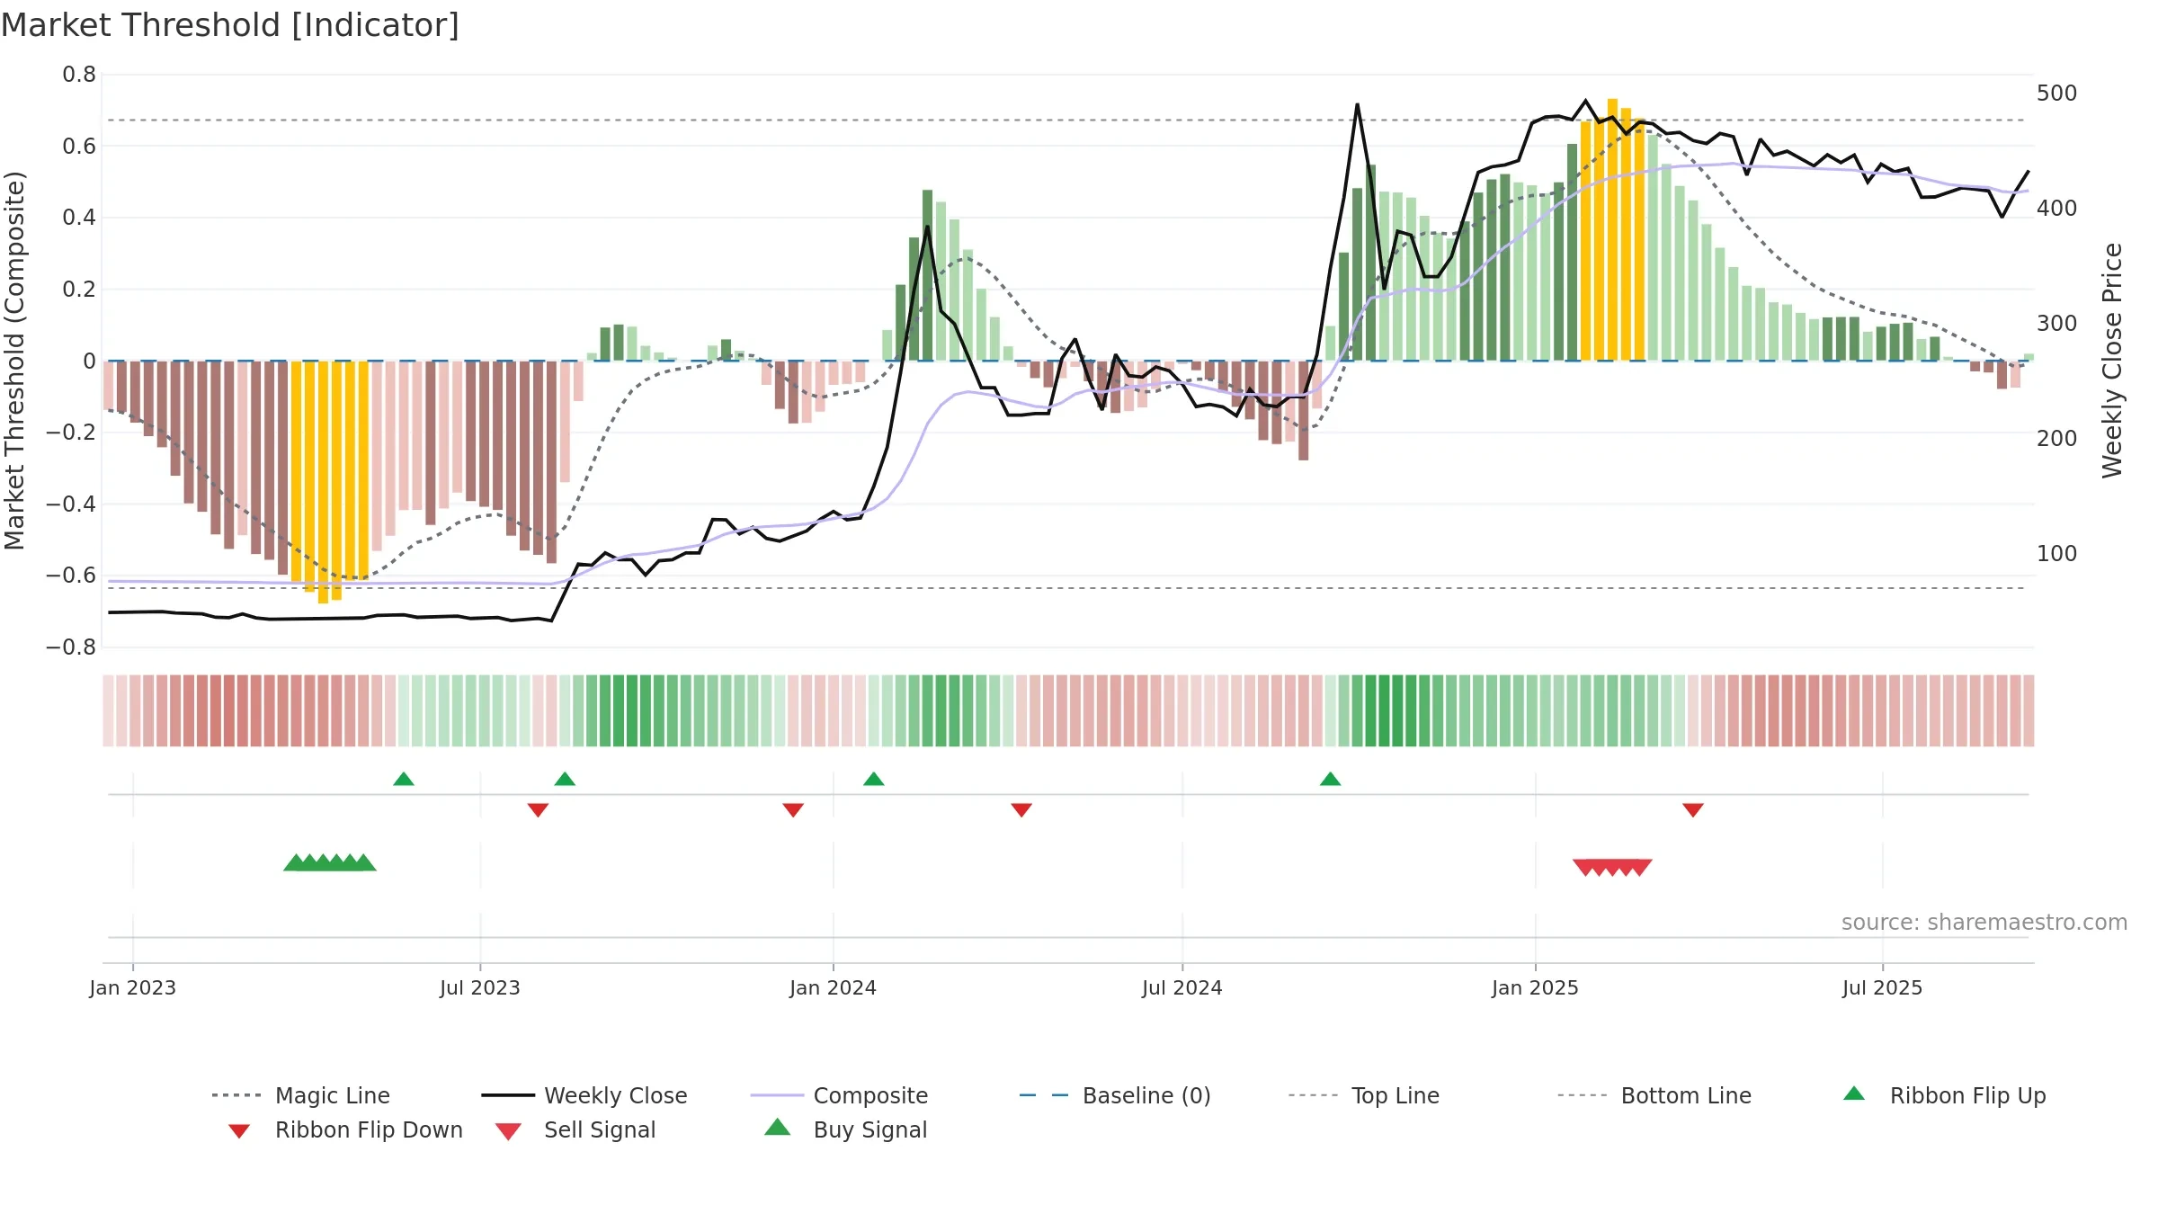Click the −0.2 left-axis tick label
Viewport: 2158px width, 1214px height.
click(x=71, y=432)
